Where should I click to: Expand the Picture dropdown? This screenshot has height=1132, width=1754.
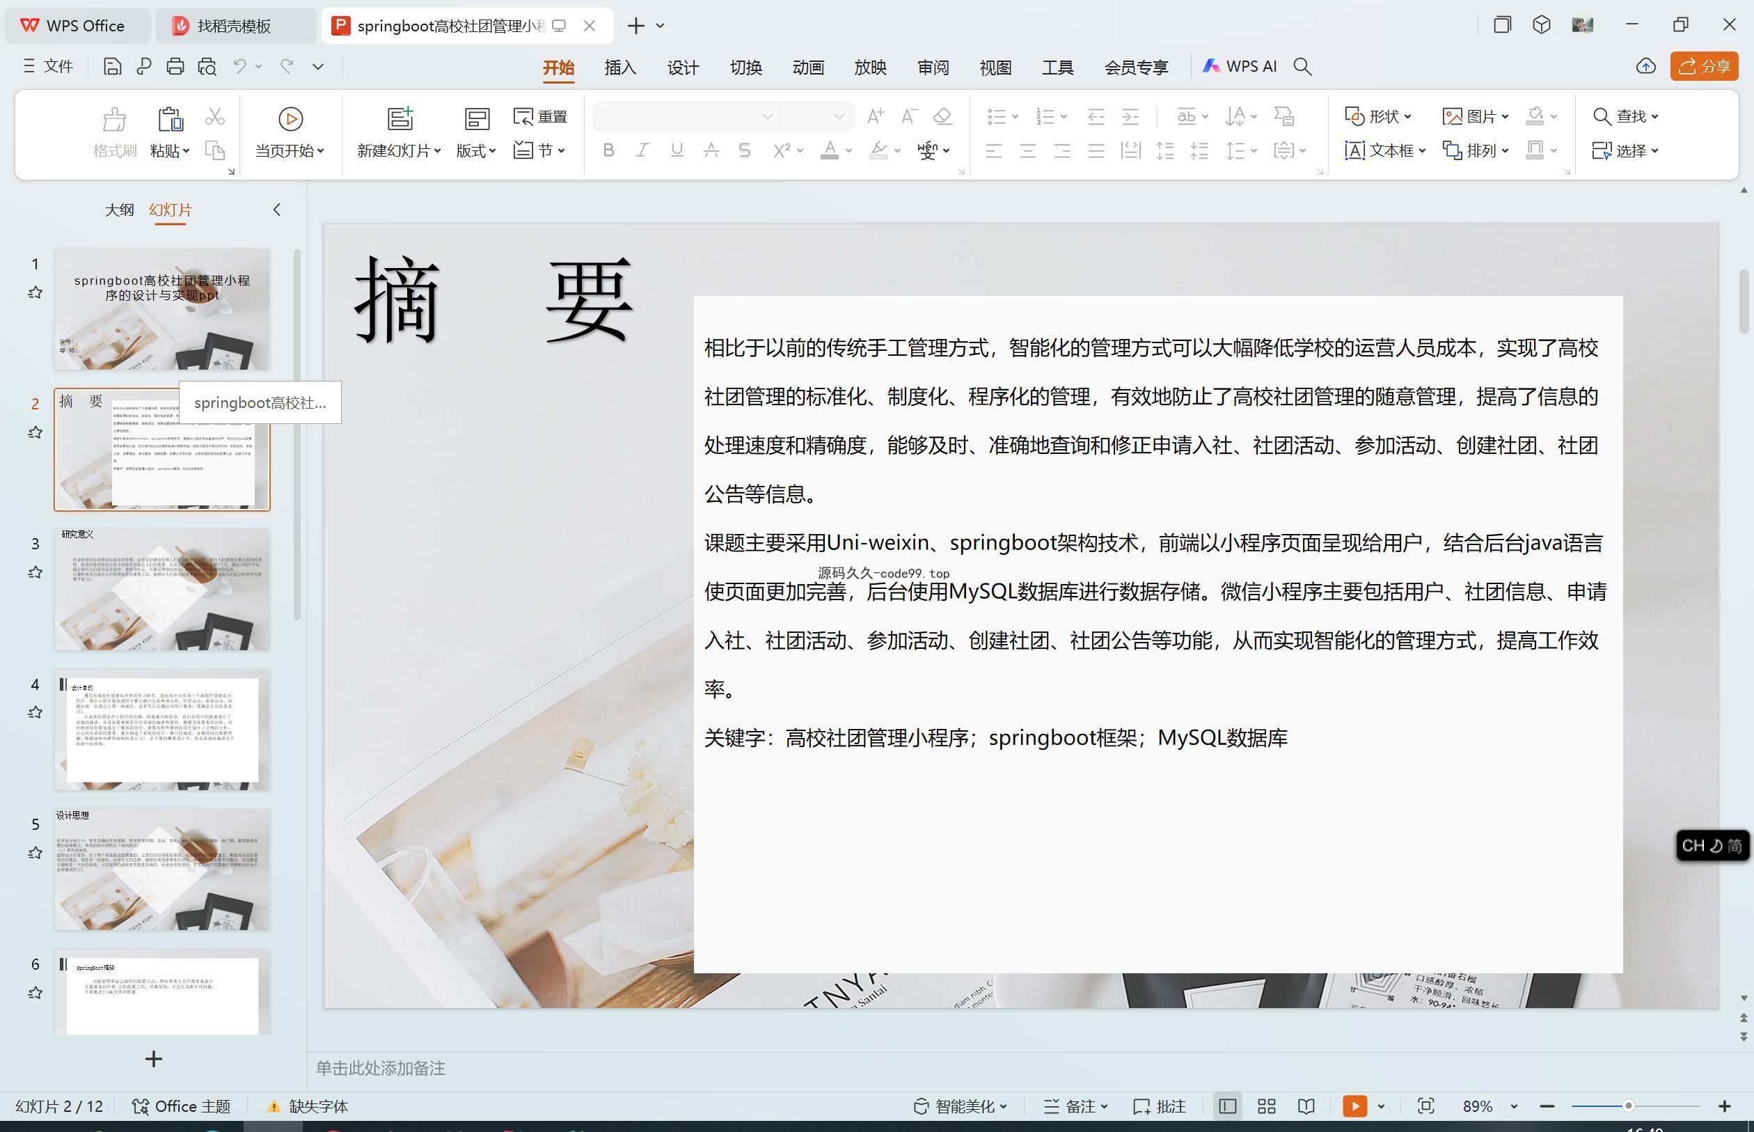(1476, 116)
